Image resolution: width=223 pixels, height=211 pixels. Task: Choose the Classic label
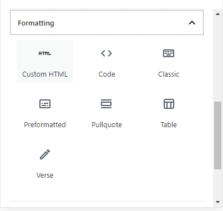[169, 74]
